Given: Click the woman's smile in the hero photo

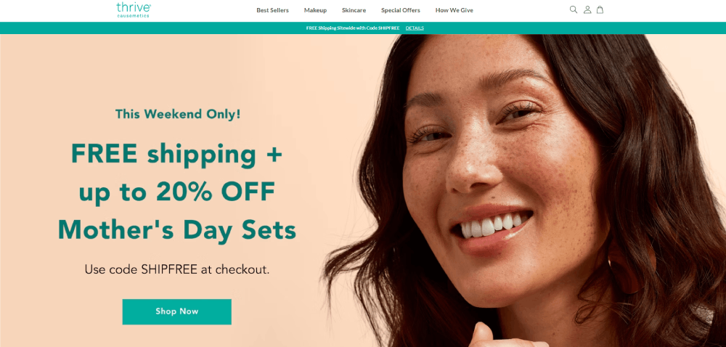Looking at the screenshot, I should point(491,226).
